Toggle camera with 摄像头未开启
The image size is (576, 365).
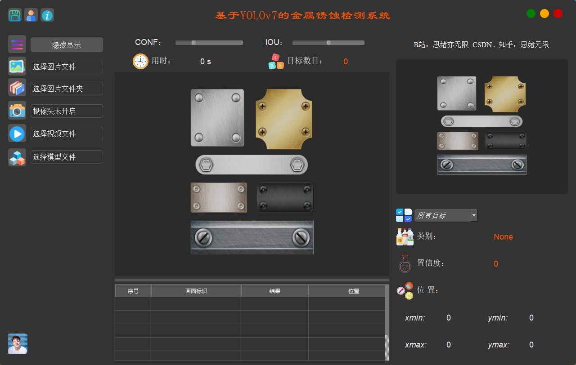tap(67, 111)
